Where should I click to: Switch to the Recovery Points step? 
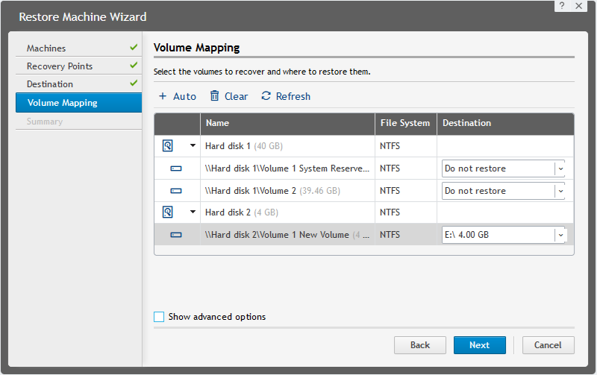[x=60, y=66]
